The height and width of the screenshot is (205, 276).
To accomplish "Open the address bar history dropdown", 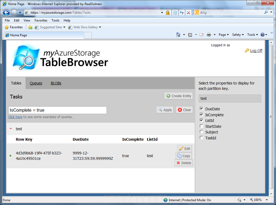I will point(162,13).
